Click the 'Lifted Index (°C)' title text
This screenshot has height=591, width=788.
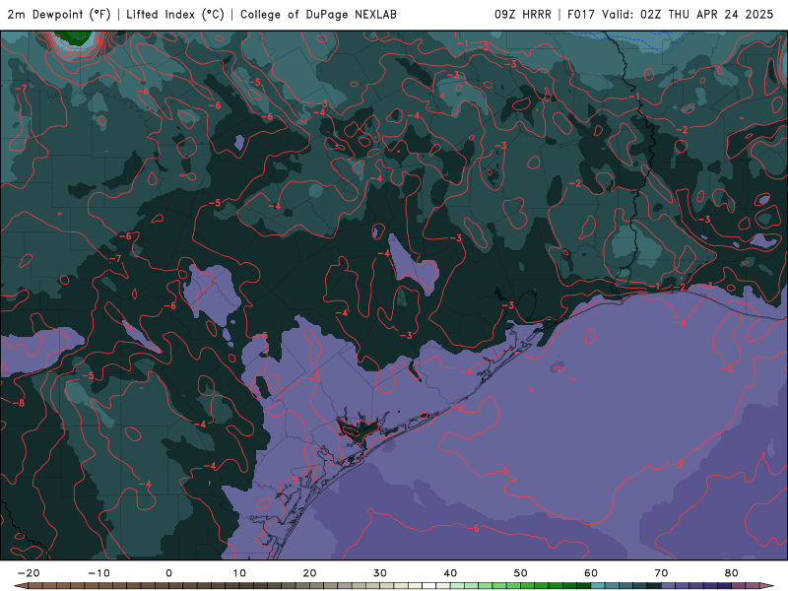point(175,15)
